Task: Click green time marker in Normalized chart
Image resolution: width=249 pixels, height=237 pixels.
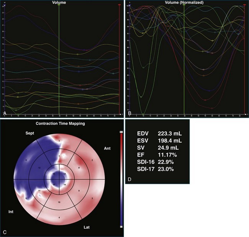Action: click(184, 58)
